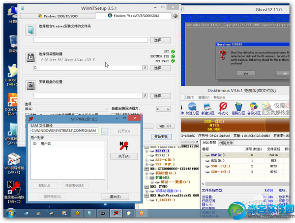Click VHD >>> button
Viewport: 295px width, 223px height.
(165, 126)
